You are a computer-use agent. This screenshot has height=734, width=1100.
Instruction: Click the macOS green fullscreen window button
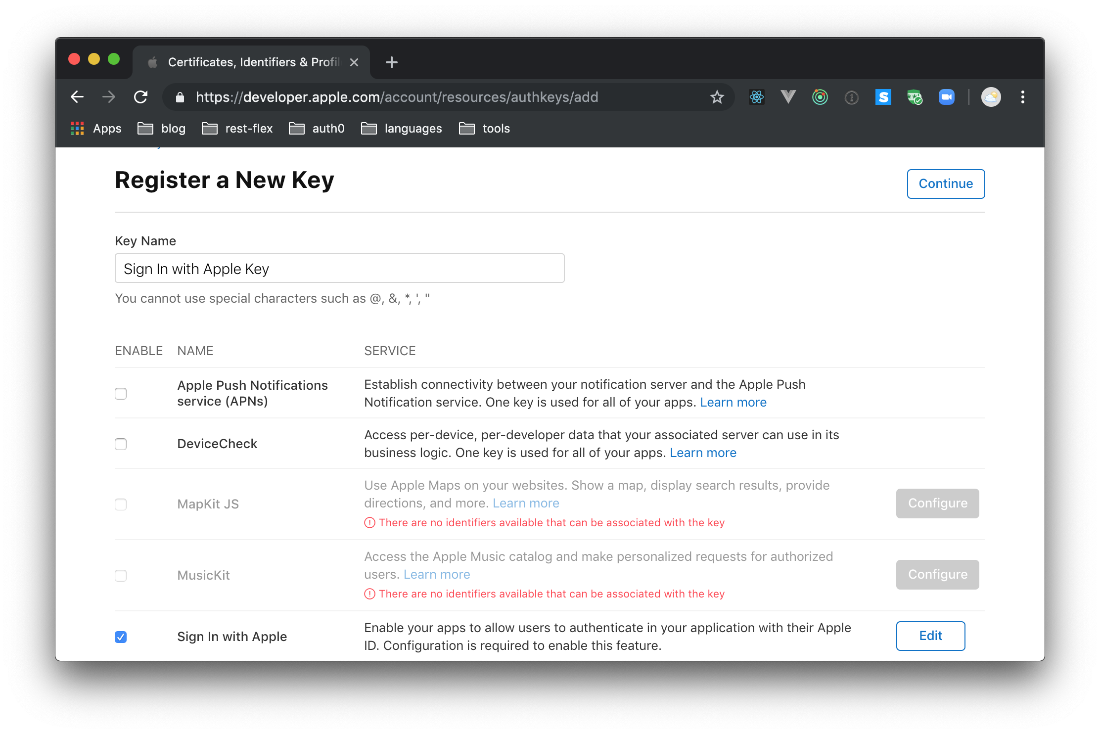point(114,59)
